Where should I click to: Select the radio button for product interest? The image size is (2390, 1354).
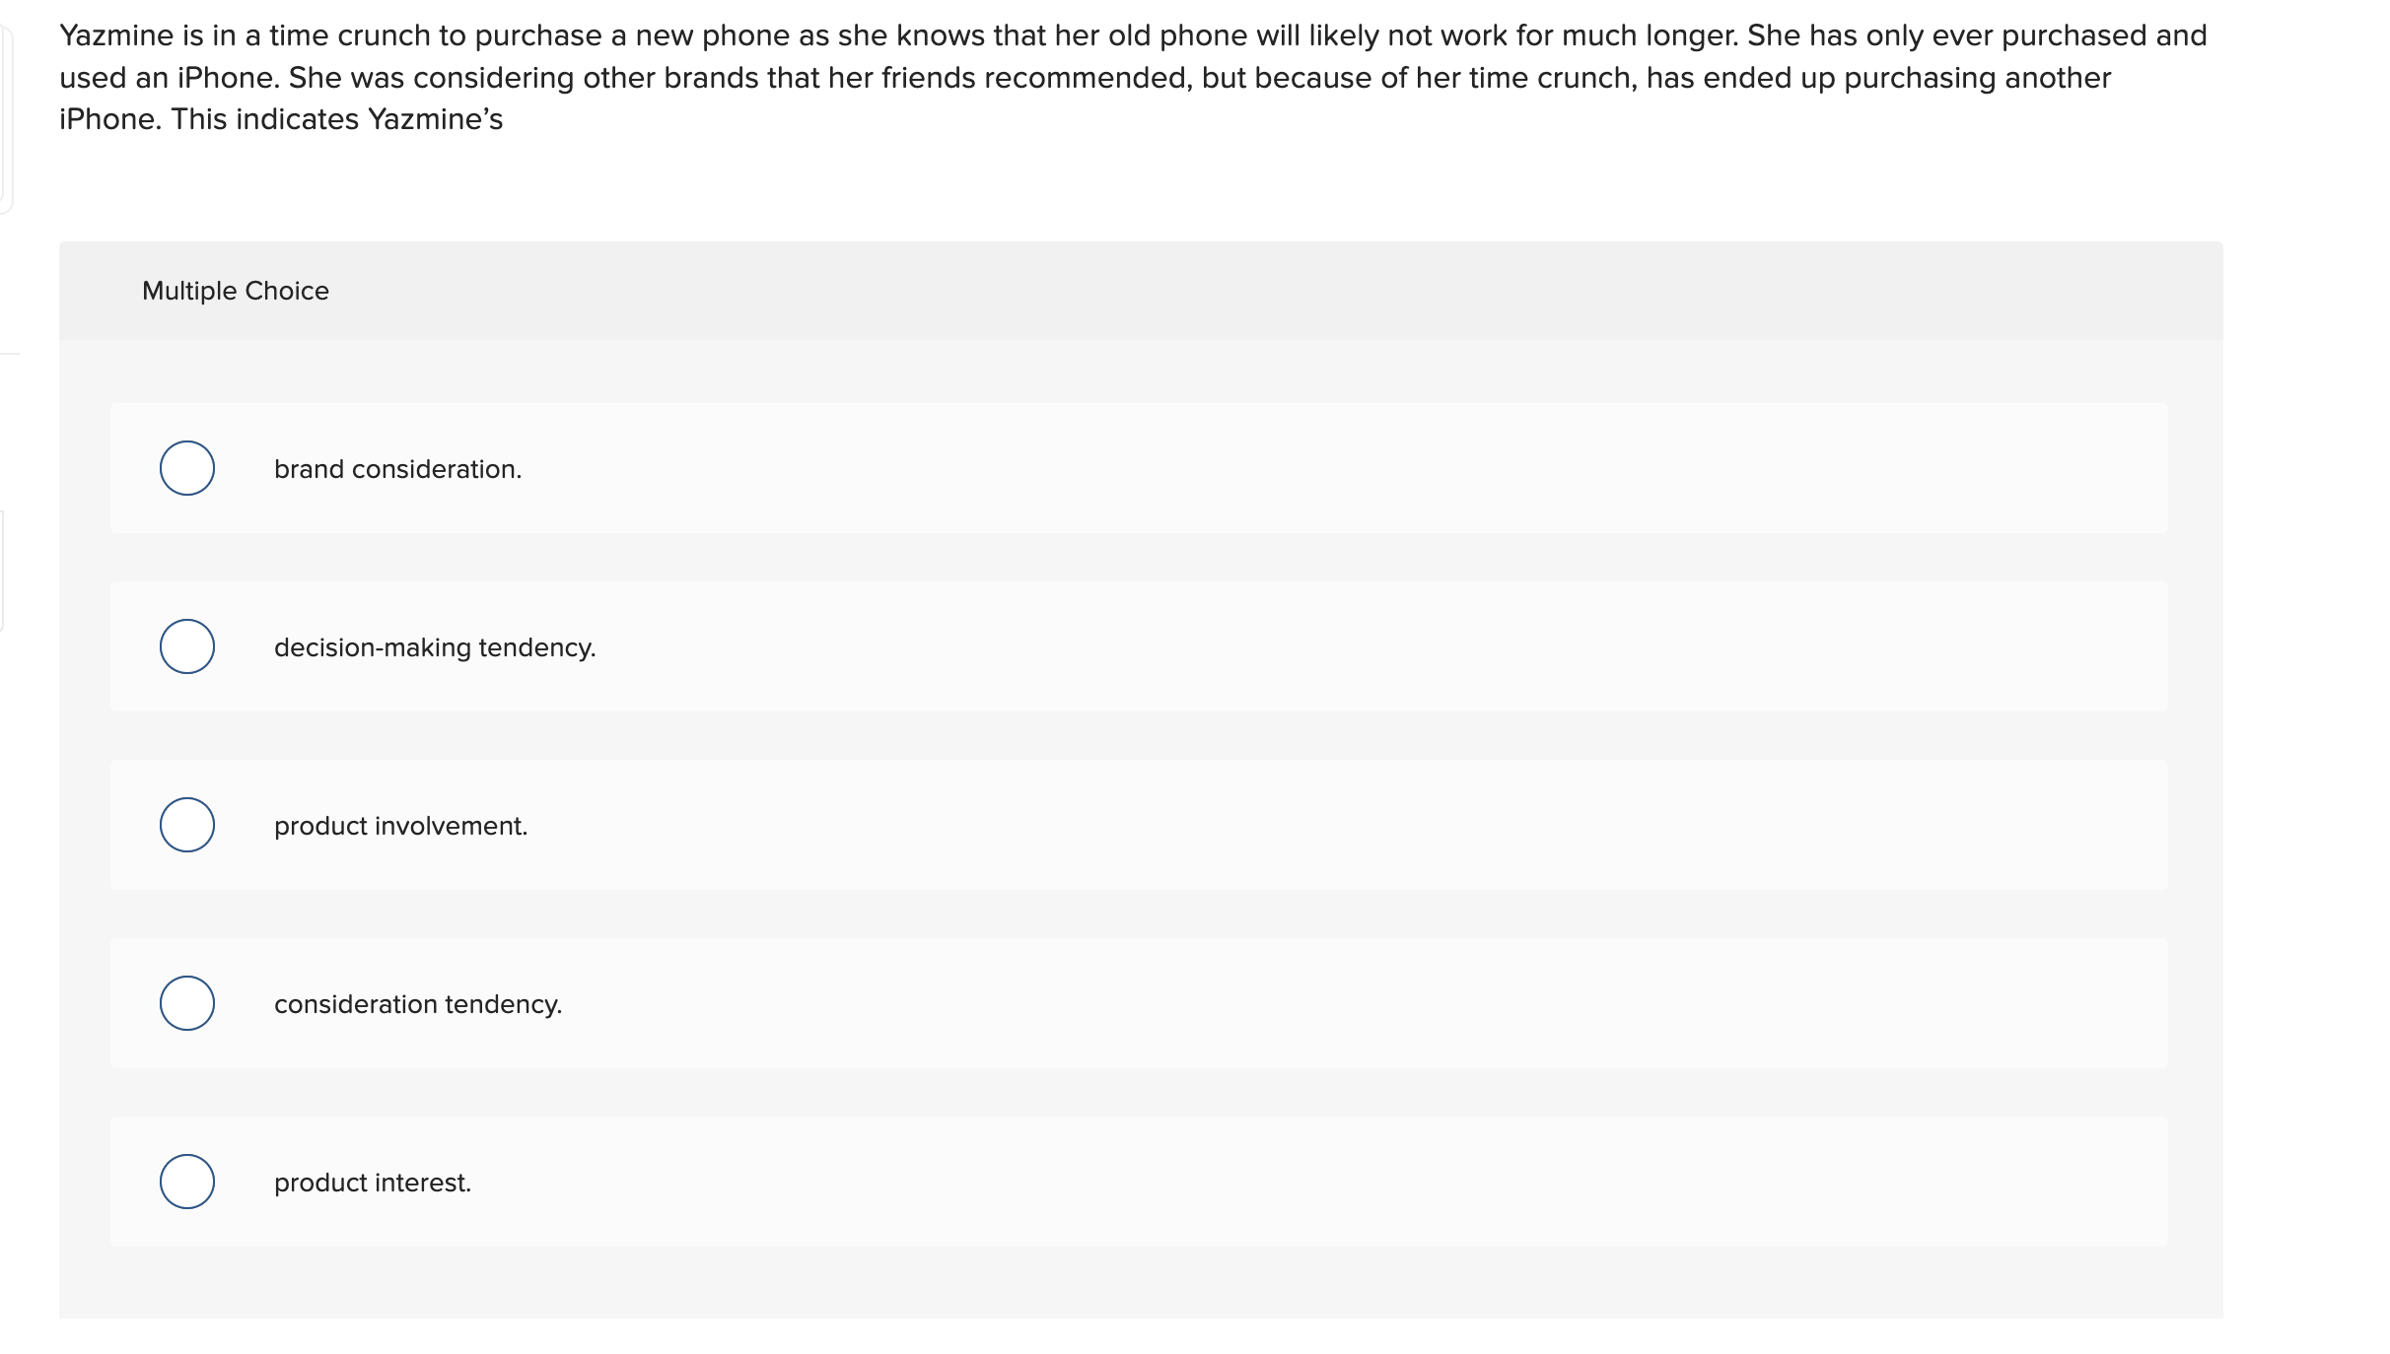pos(186,1182)
